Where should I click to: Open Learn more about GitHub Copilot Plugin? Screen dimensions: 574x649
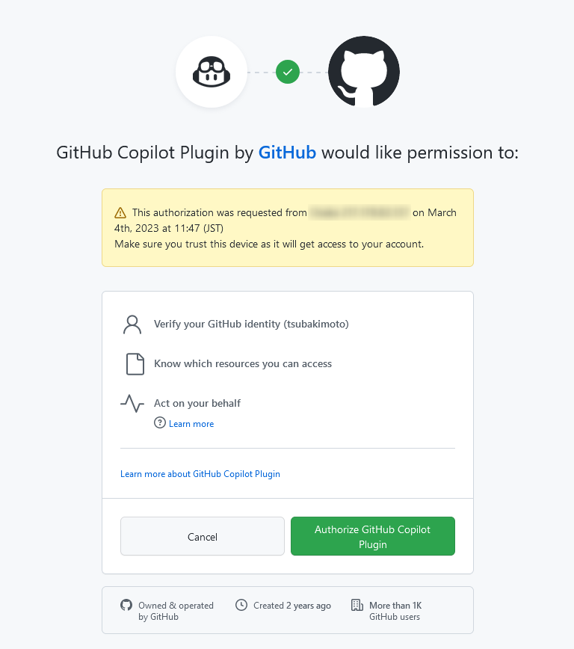(200, 473)
